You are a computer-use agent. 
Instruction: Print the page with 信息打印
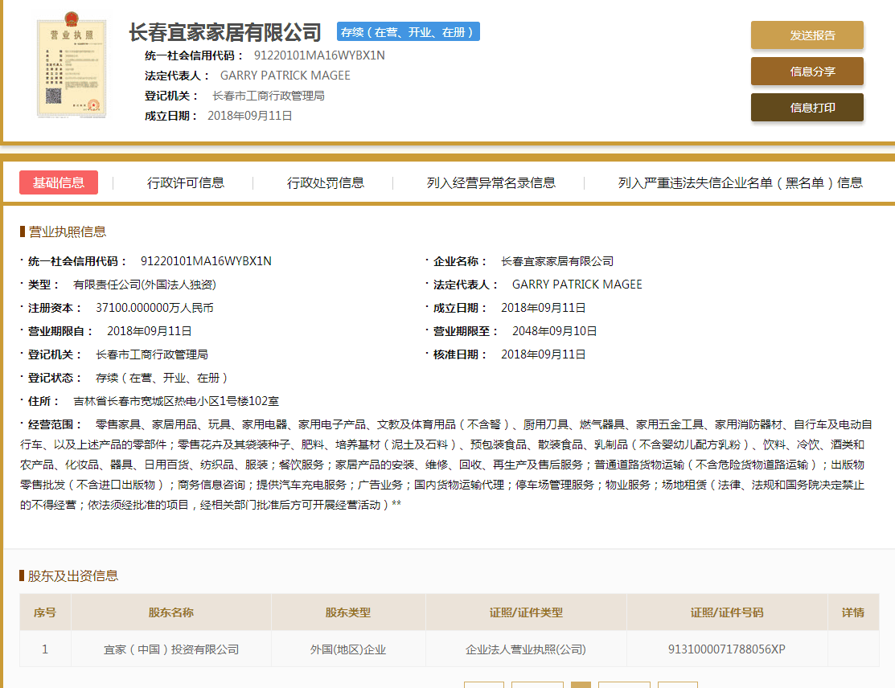tap(807, 108)
